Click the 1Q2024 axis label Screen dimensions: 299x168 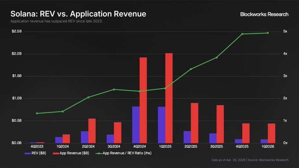tap(62, 147)
